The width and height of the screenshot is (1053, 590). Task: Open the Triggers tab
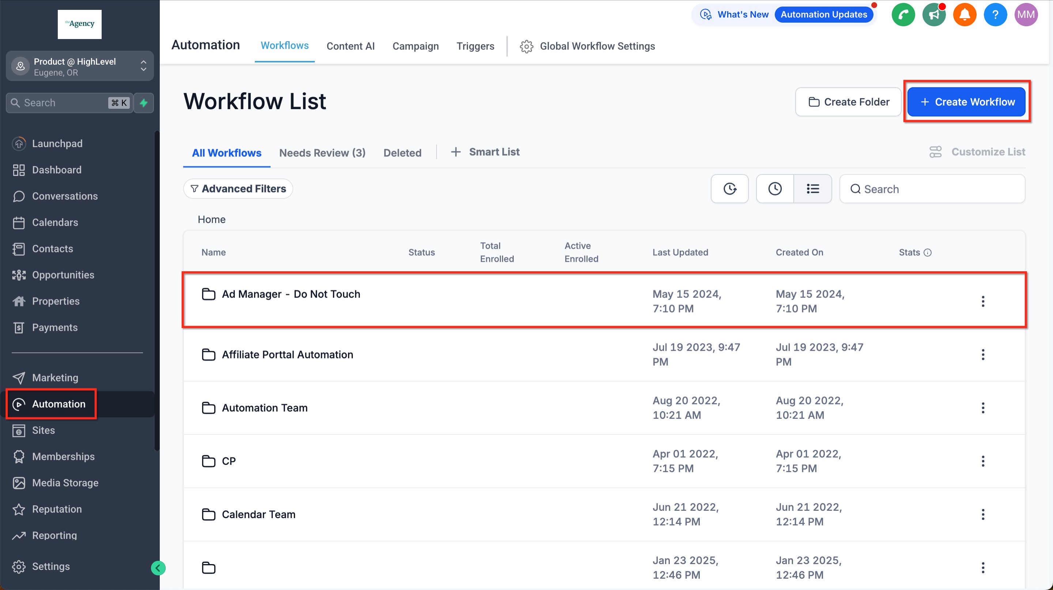[x=475, y=46]
